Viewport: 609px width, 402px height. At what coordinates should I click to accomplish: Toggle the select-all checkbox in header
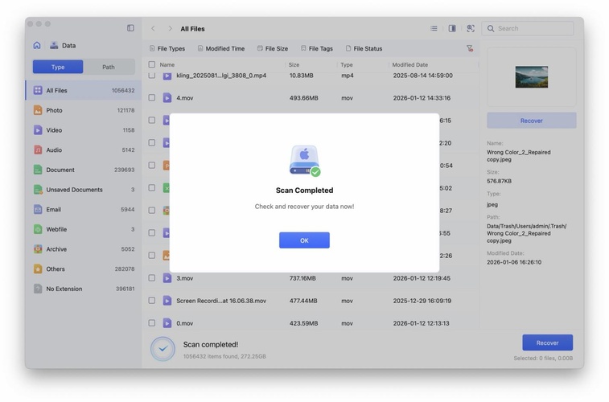pyautogui.click(x=152, y=64)
